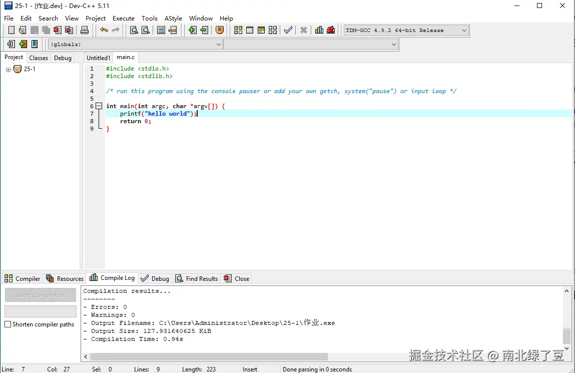
Task: Collapse the main function fold at line 6
Action: (x=99, y=106)
